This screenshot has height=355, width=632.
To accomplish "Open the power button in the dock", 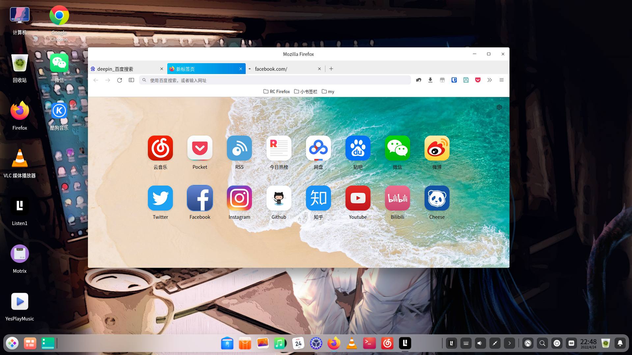I will click(x=557, y=343).
